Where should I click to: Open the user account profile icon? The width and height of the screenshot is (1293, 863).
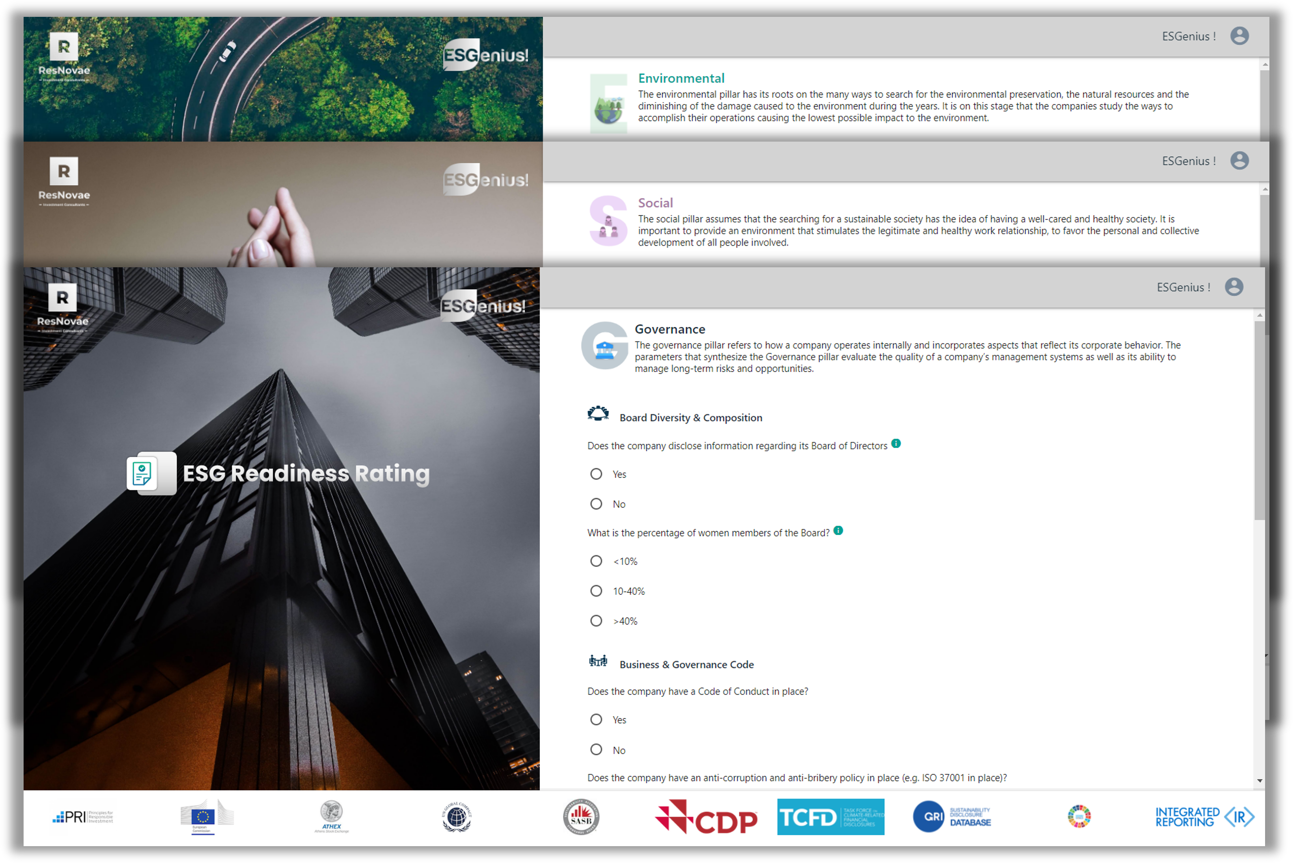(x=1236, y=287)
